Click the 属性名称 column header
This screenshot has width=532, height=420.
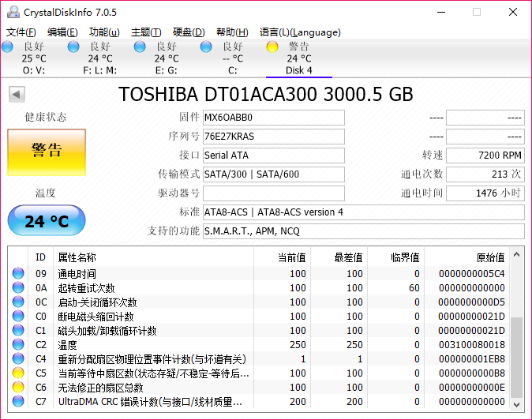pyautogui.click(x=153, y=257)
